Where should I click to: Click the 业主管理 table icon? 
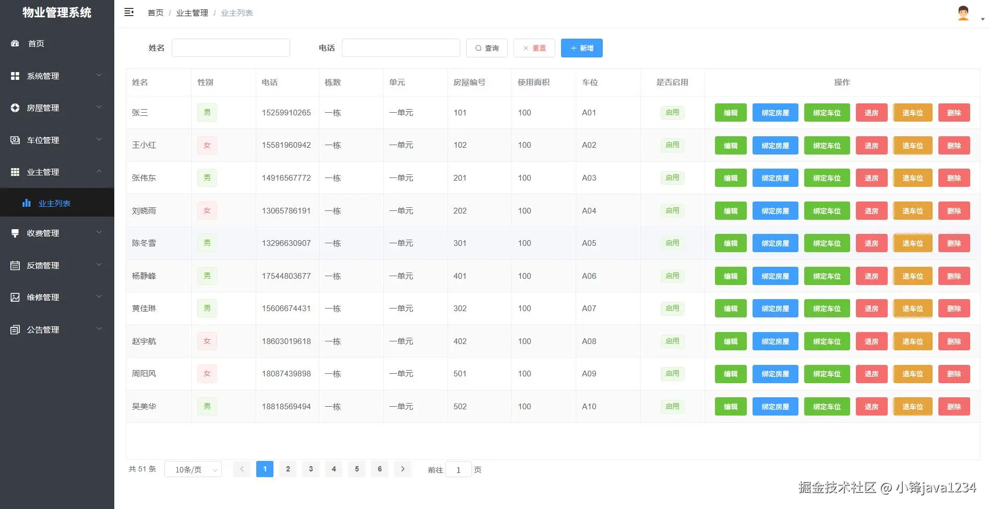click(15, 172)
